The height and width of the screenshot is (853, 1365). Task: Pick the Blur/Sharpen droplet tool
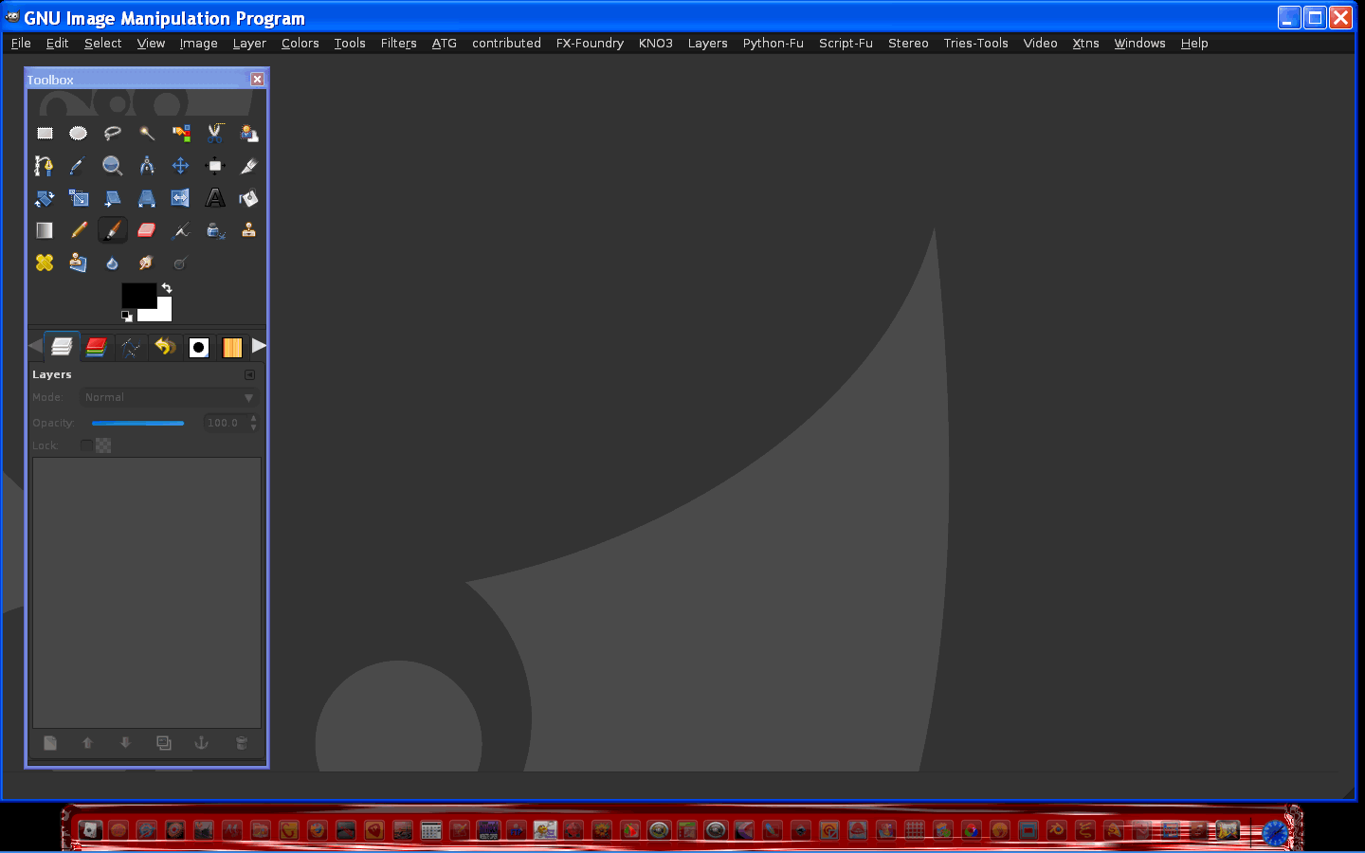pyautogui.click(x=113, y=263)
